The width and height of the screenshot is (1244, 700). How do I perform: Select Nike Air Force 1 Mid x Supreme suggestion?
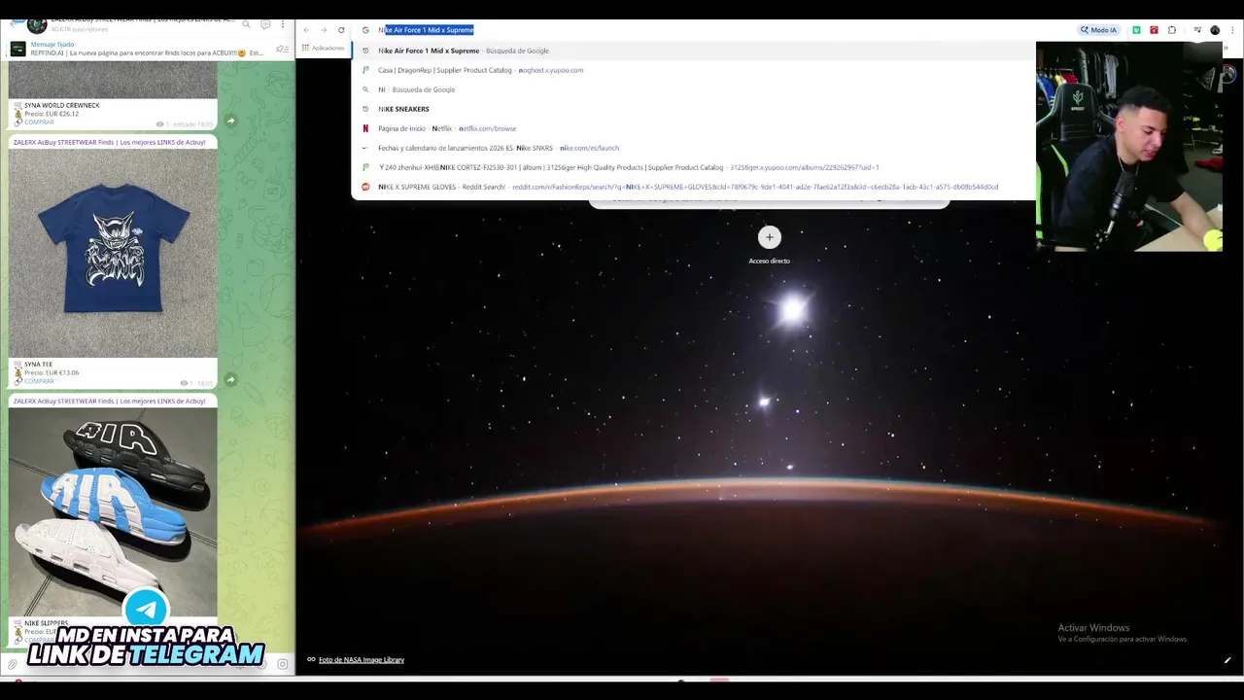click(x=694, y=51)
